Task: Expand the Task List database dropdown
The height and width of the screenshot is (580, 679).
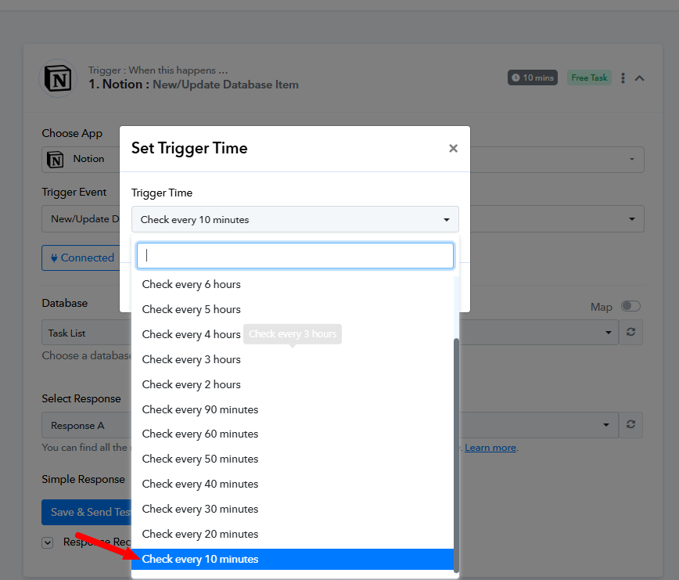Action: 608,332
